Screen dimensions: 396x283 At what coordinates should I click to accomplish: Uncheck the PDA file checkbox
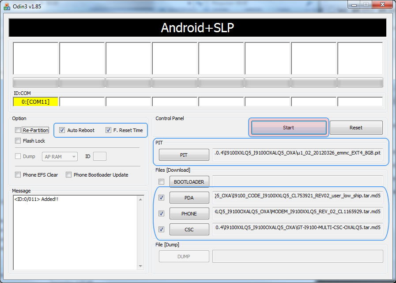click(x=162, y=198)
